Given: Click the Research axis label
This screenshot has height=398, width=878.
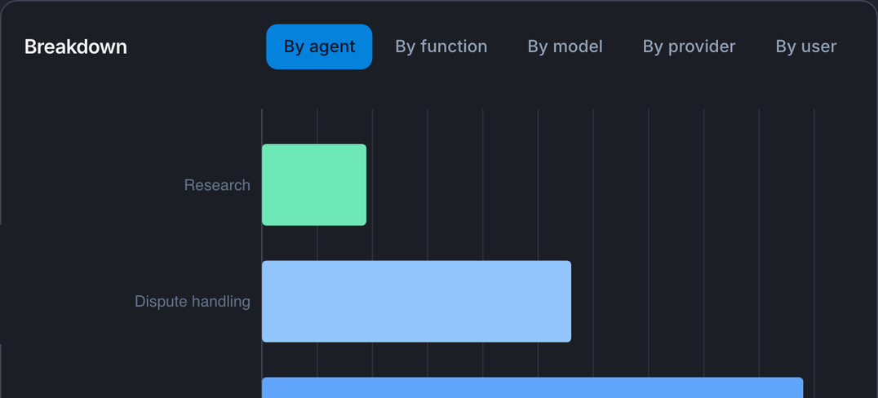Looking at the screenshot, I should [x=217, y=184].
